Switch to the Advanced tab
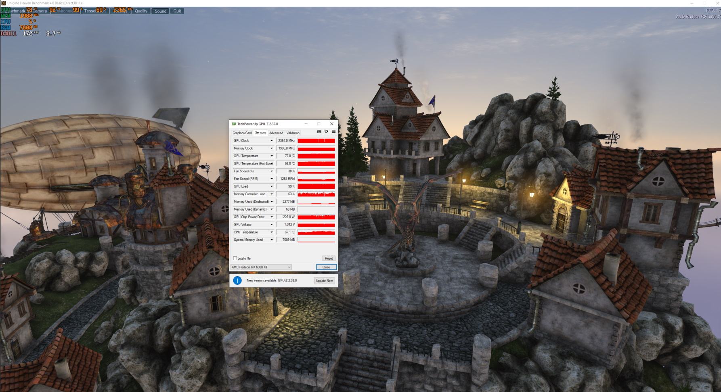Viewport: 721px width, 392px height. click(276, 133)
